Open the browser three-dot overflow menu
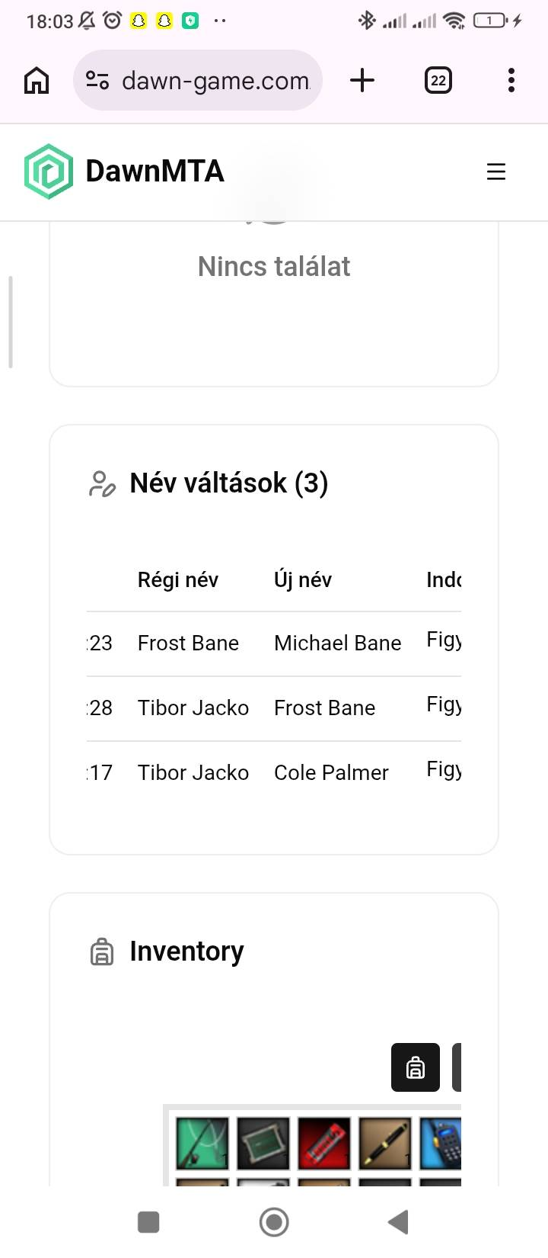 click(511, 80)
